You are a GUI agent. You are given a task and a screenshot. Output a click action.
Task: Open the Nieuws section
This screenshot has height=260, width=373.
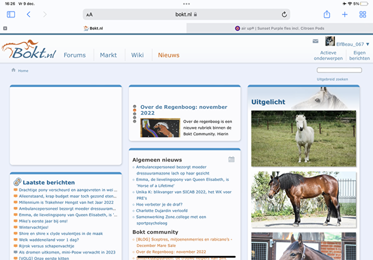[169, 55]
